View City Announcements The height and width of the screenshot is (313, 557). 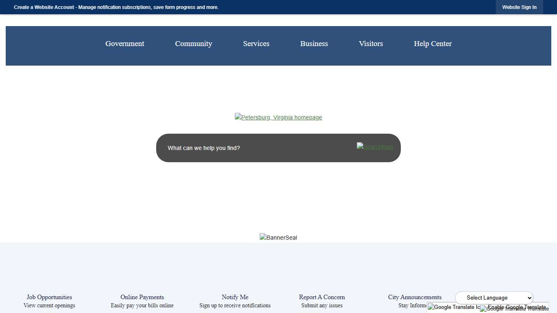click(414, 298)
